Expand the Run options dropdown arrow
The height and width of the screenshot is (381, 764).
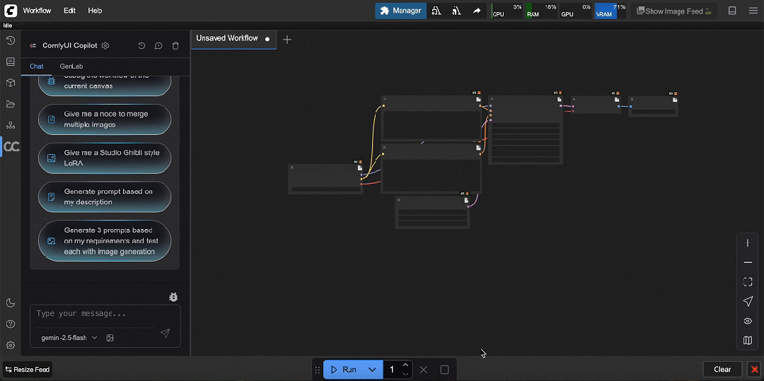click(x=372, y=370)
